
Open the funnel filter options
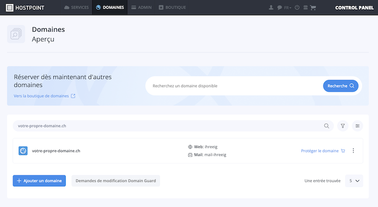coord(343,126)
